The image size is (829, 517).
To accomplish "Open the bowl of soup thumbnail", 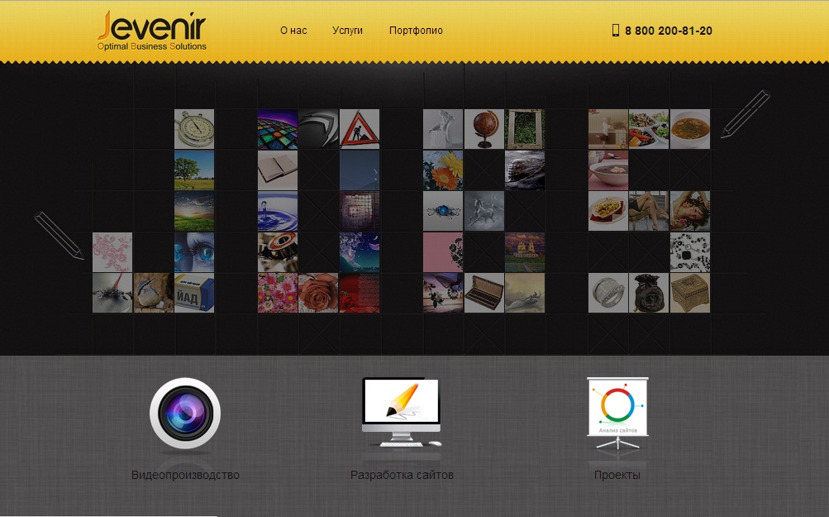I will pos(690,129).
